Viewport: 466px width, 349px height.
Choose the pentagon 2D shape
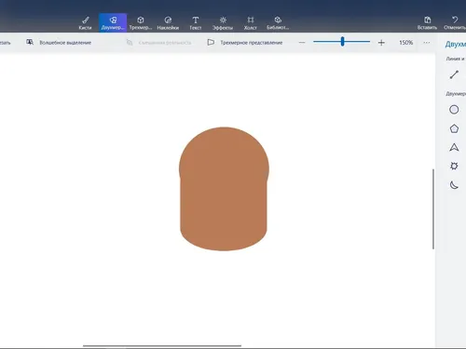point(454,128)
